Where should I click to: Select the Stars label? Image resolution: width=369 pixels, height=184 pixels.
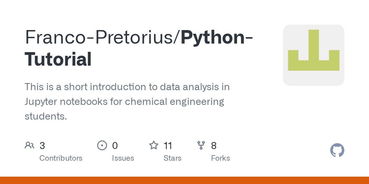tap(173, 158)
